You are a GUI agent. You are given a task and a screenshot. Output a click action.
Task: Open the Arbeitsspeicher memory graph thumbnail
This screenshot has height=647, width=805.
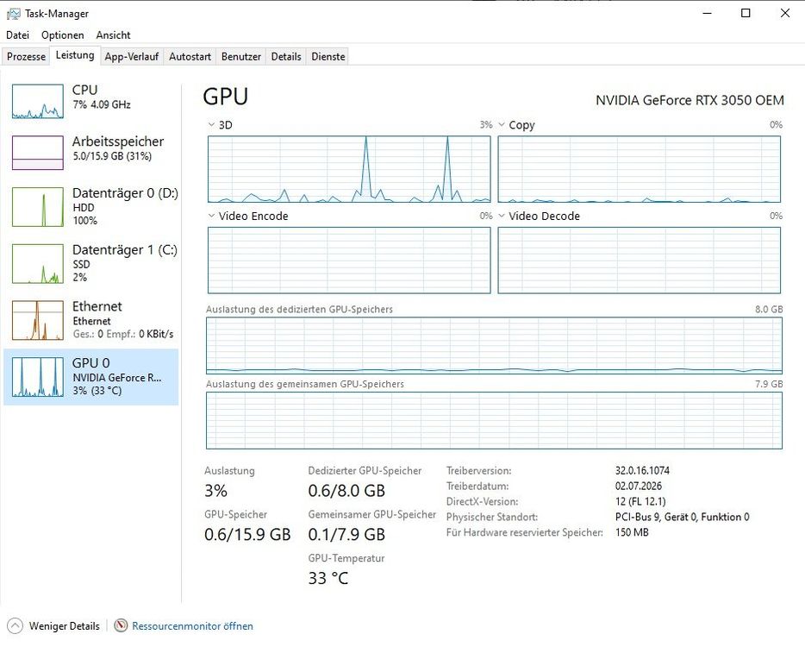tap(38, 153)
